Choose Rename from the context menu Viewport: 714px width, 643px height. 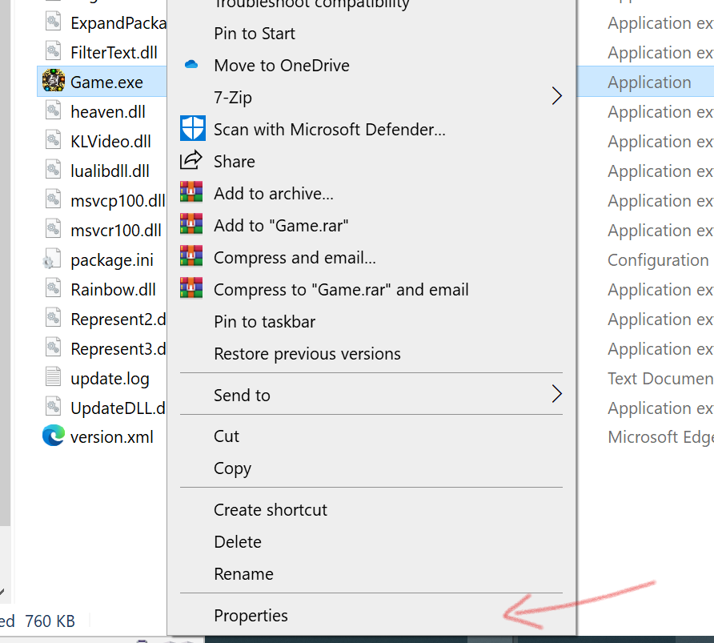coord(243,574)
